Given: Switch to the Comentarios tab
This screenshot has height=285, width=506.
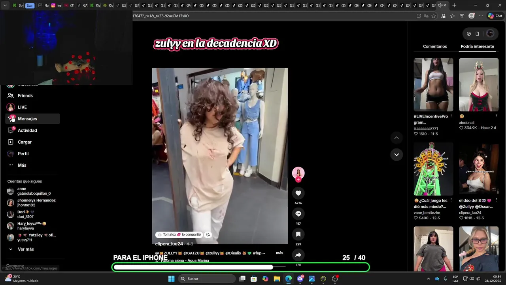Looking at the screenshot, I should pyautogui.click(x=435, y=46).
